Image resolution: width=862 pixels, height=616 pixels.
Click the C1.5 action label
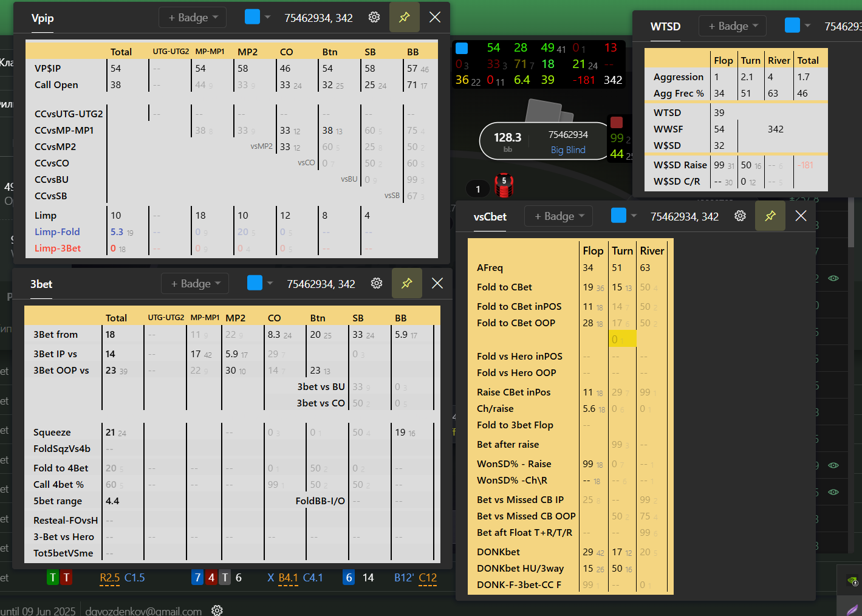click(134, 578)
